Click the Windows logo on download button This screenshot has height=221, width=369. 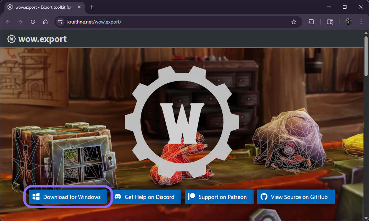(36, 197)
